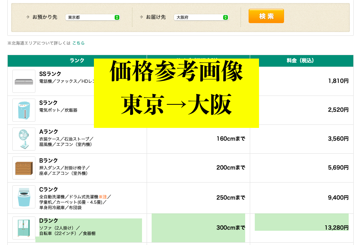Click the 料金（税込） column header
This screenshot has width=356, height=245.
(x=301, y=61)
